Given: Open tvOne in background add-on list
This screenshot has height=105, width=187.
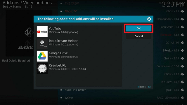Looking at the screenshot, I should tap(69, 98).
